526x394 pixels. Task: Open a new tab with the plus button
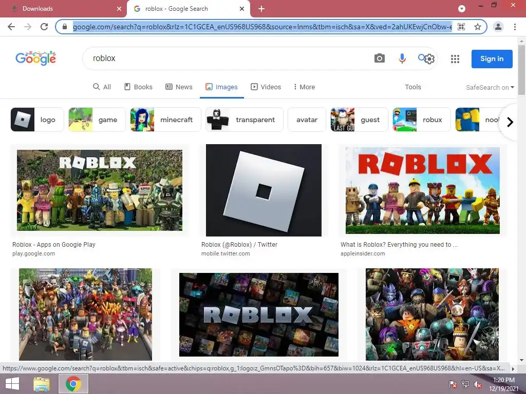261,9
